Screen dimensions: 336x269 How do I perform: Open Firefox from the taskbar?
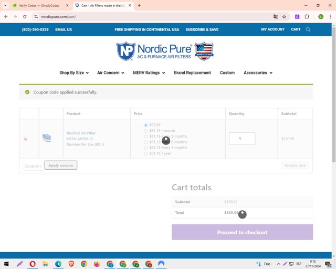coord(97,264)
